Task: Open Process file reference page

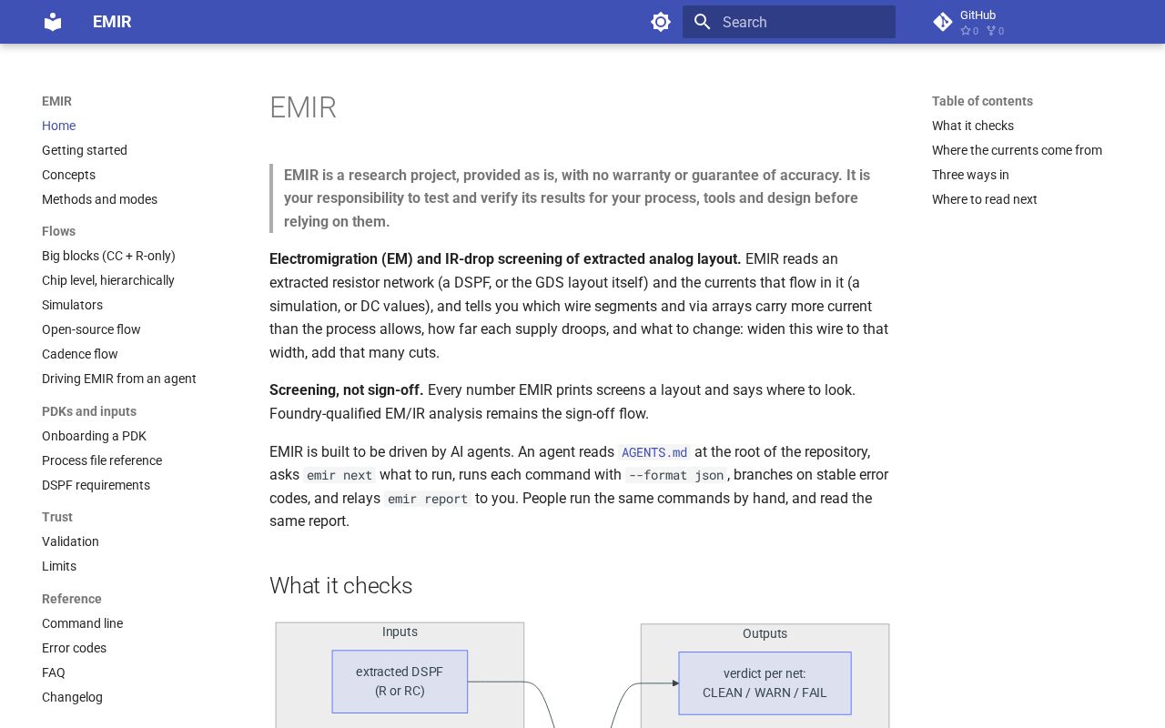Action: pos(102,460)
